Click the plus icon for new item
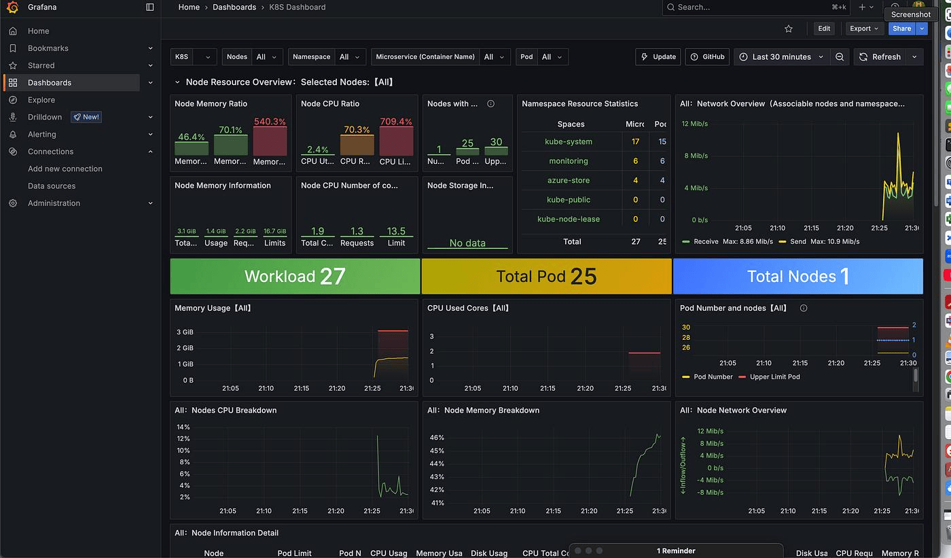The width and height of the screenshot is (951, 558). [862, 7]
